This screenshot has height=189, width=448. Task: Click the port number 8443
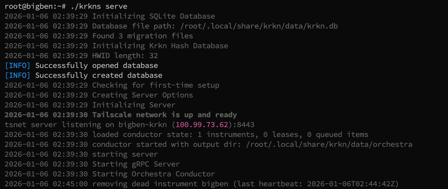click(x=246, y=125)
